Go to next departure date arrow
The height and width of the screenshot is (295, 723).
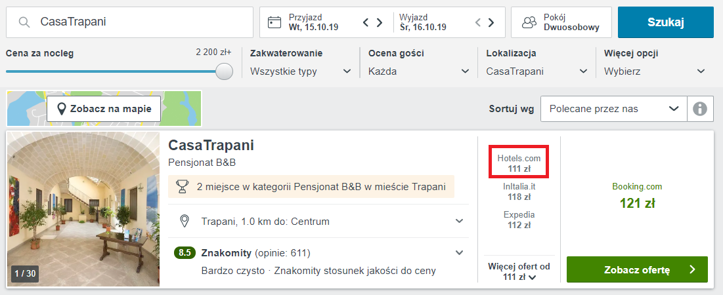coord(491,22)
